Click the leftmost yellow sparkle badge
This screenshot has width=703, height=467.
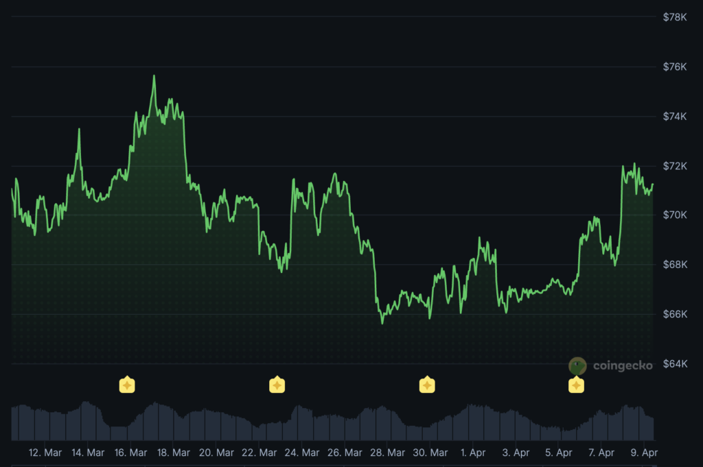[x=128, y=385]
